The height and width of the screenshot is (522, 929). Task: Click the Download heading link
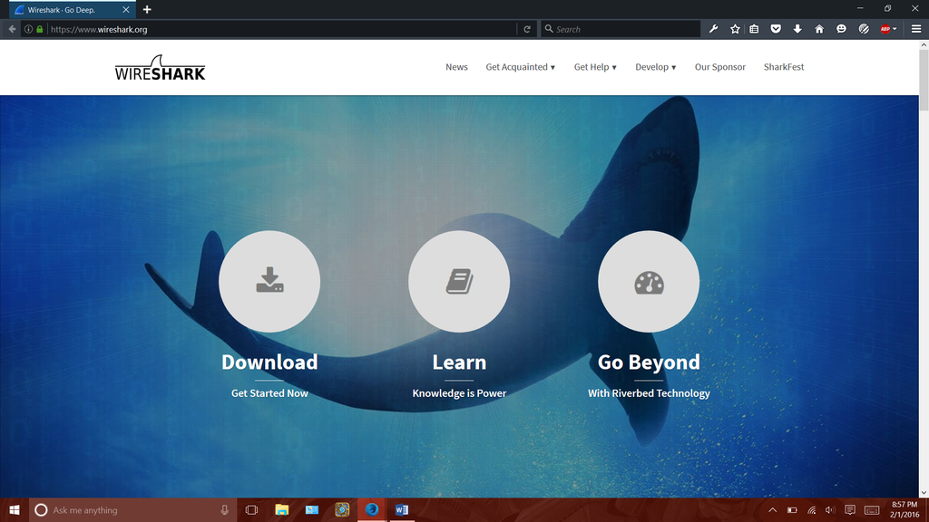coord(269,362)
